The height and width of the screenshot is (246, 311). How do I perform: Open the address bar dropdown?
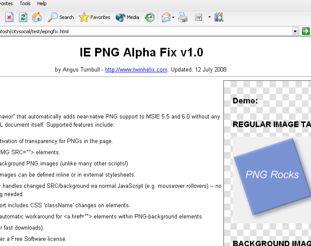pyautogui.click(x=295, y=31)
